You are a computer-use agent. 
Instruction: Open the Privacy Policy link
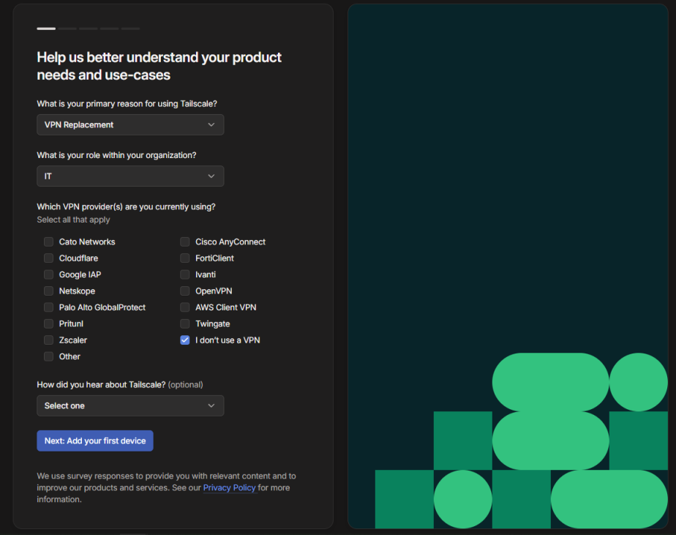229,487
